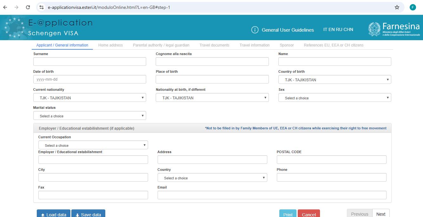Open the General User Guidelines info icon
The width and height of the screenshot is (423, 217).
click(256, 30)
